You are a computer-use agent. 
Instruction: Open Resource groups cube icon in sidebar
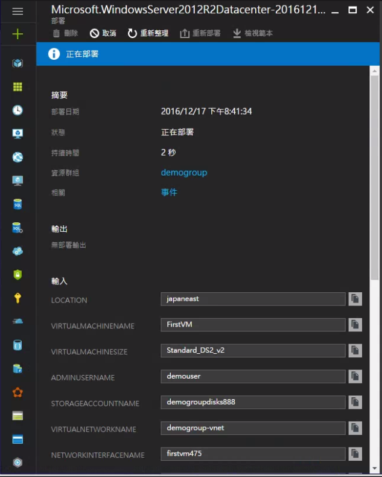[x=18, y=63]
